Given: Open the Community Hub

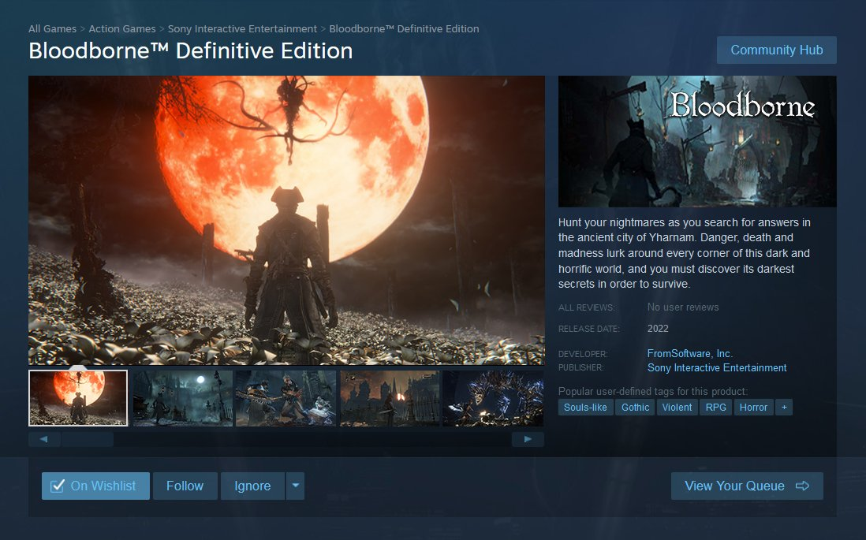Looking at the screenshot, I should 777,50.
